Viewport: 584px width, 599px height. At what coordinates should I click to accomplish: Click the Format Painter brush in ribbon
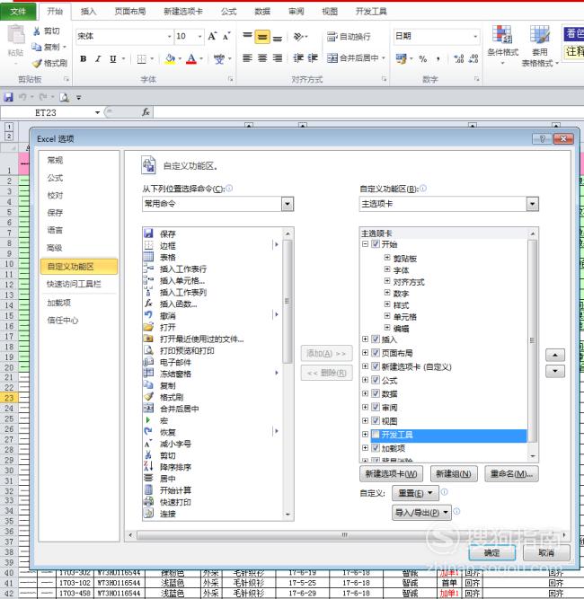[x=37, y=64]
